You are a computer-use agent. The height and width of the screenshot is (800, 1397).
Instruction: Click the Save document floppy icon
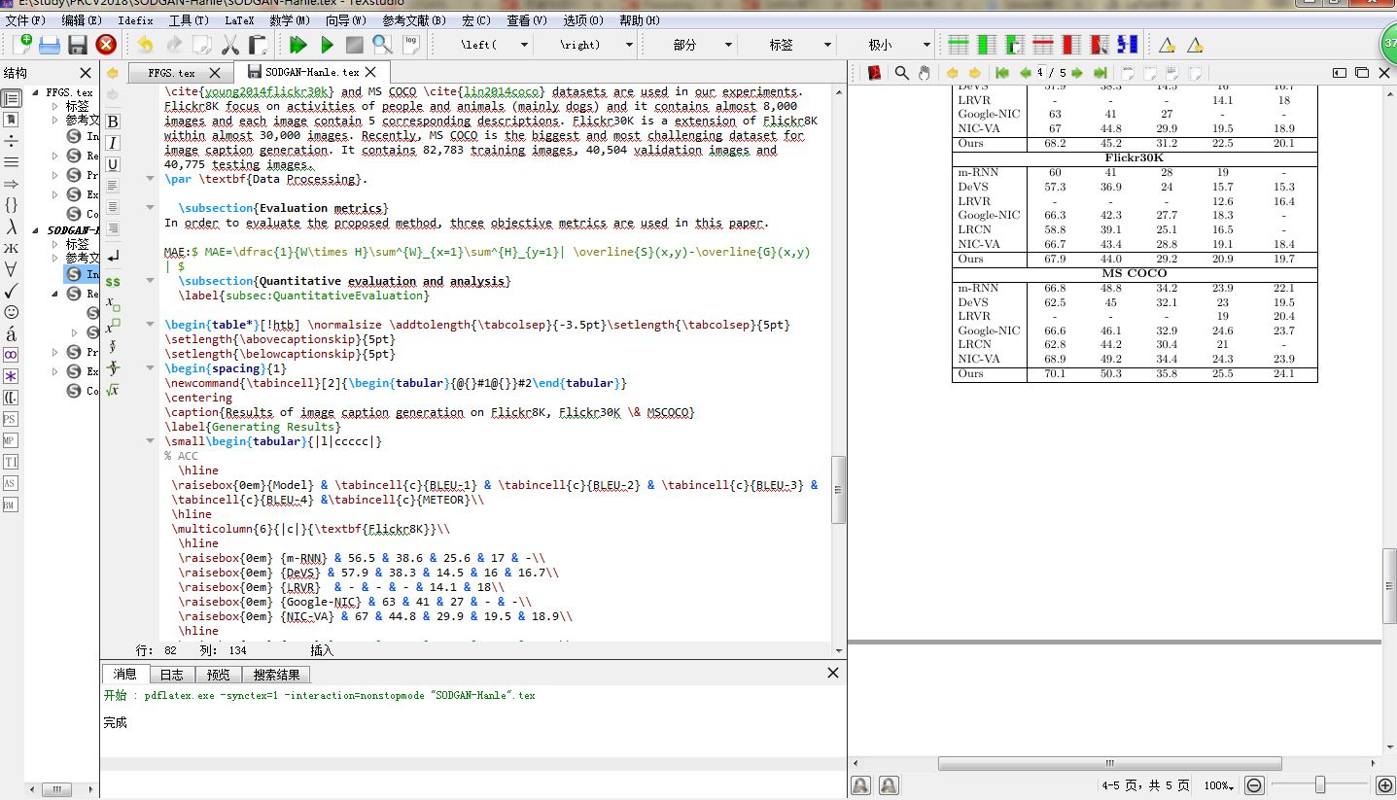click(78, 45)
